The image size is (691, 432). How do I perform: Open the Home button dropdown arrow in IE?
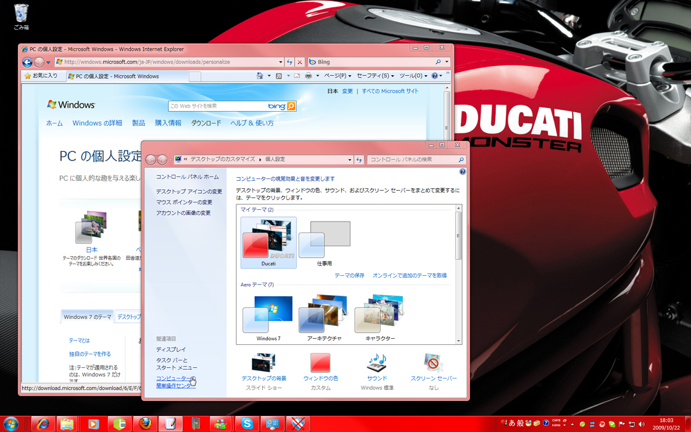pyautogui.click(x=269, y=76)
